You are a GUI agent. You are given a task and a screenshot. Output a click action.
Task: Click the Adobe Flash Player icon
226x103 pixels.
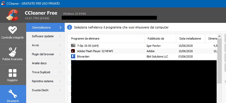(x=73, y=51)
